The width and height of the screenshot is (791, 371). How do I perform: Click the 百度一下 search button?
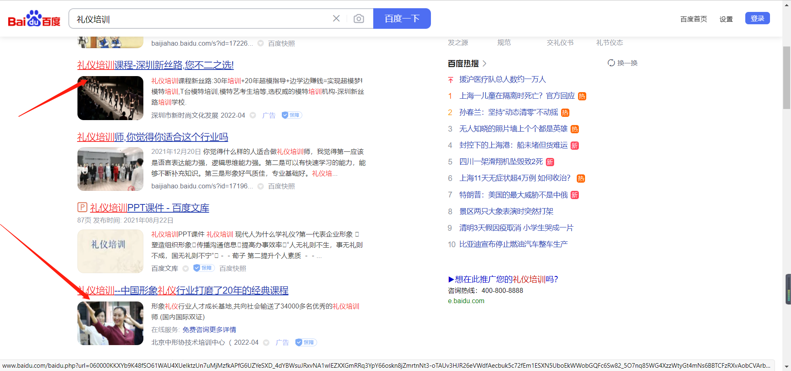pyautogui.click(x=402, y=19)
